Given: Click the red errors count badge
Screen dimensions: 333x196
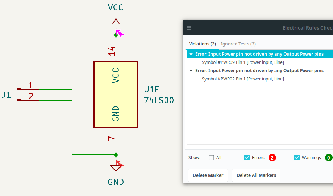Looking at the screenshot, I should coord(272,158).
